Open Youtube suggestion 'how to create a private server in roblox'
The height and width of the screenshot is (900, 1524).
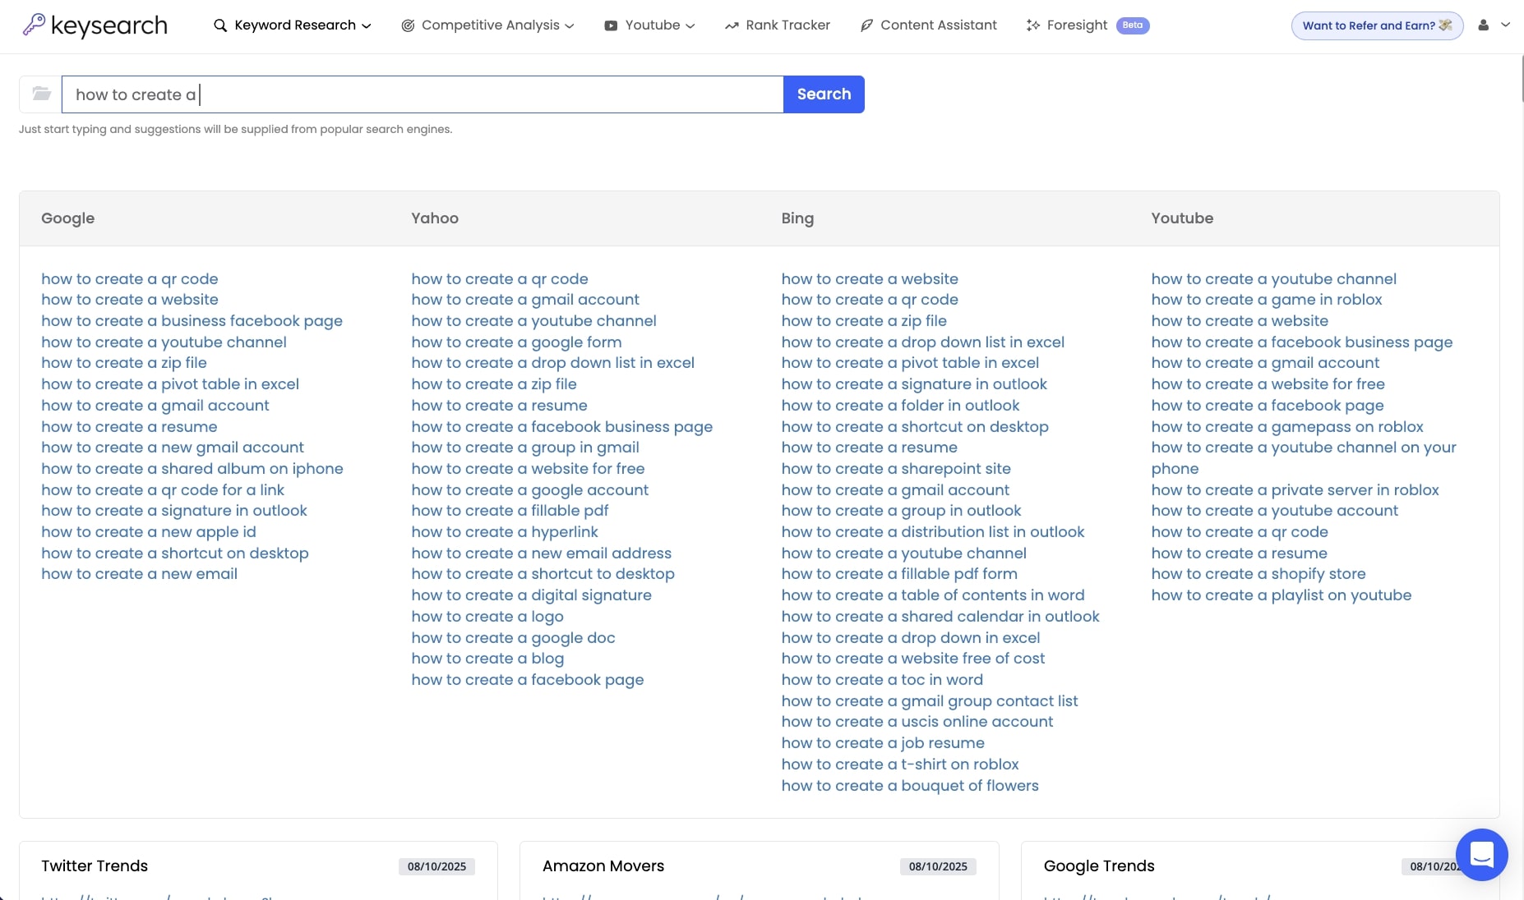coord(1295,490)
